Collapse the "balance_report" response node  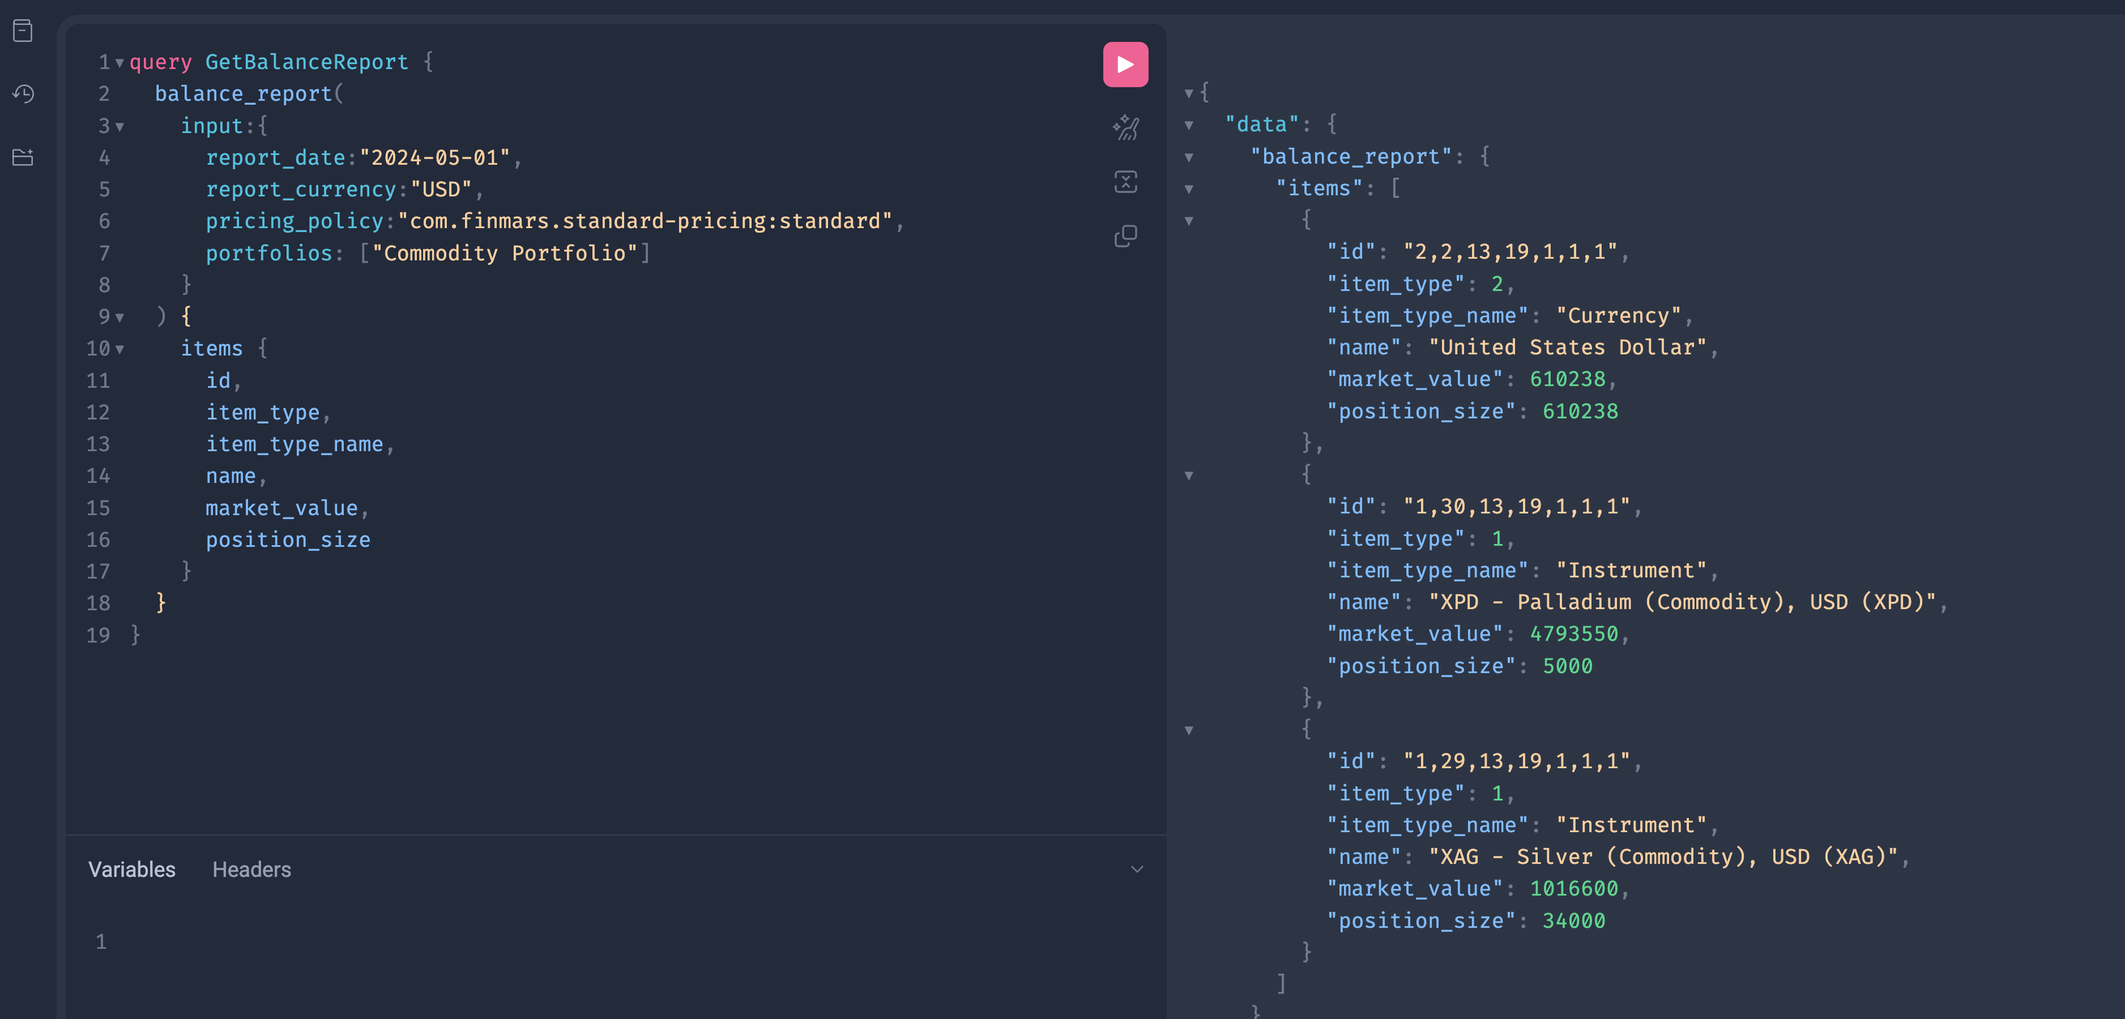[1189, 157]
